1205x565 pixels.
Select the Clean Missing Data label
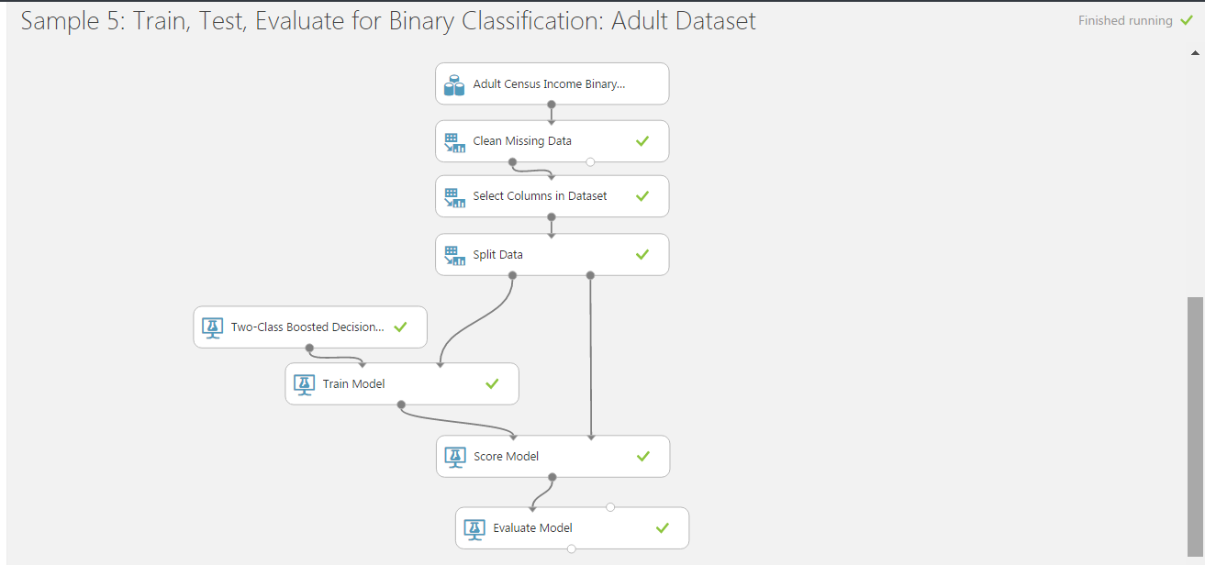[x=522, y=141]
